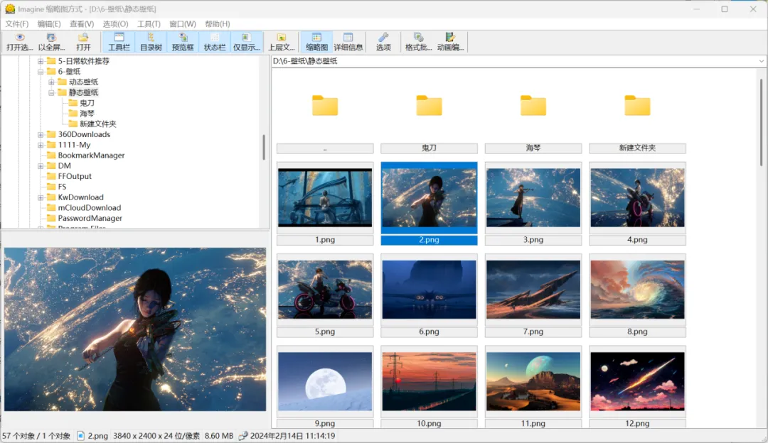Click the parent '..' folder icon
The image size is (768, 443).
(325, 106)
